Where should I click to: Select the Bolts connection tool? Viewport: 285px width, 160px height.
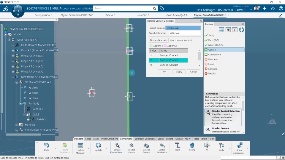pos(221,145)
